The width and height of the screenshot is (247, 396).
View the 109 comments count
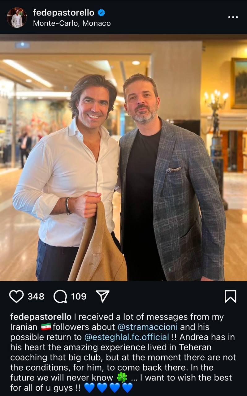point(79,296)
